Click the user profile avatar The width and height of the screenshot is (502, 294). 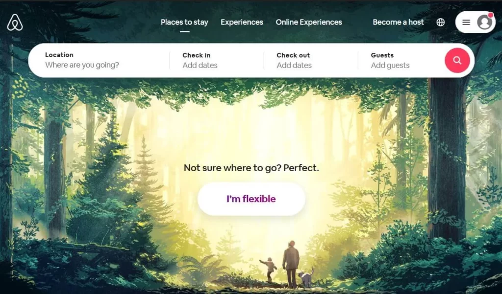(484, 23)
